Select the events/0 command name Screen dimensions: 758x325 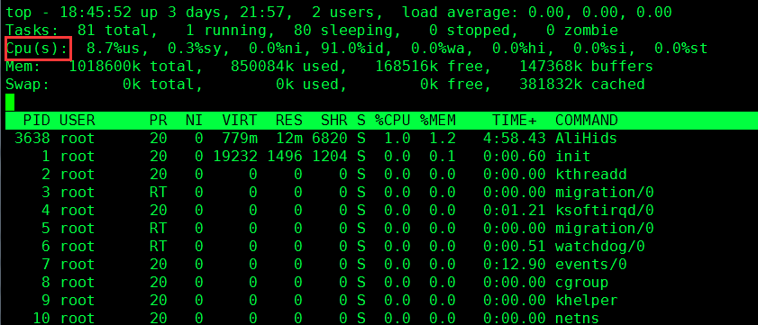pos(590,265)
